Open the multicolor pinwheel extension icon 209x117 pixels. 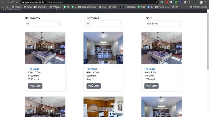pos(190,2)
